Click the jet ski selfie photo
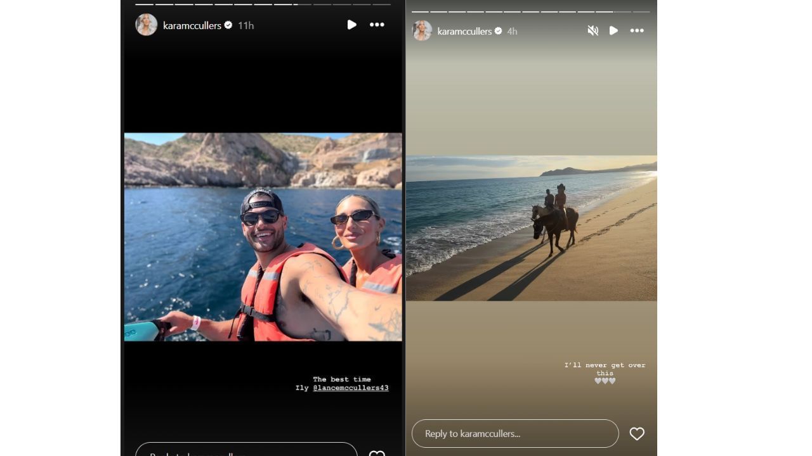Viewport: 812px width, 456px height. click(x=263, y=236)
